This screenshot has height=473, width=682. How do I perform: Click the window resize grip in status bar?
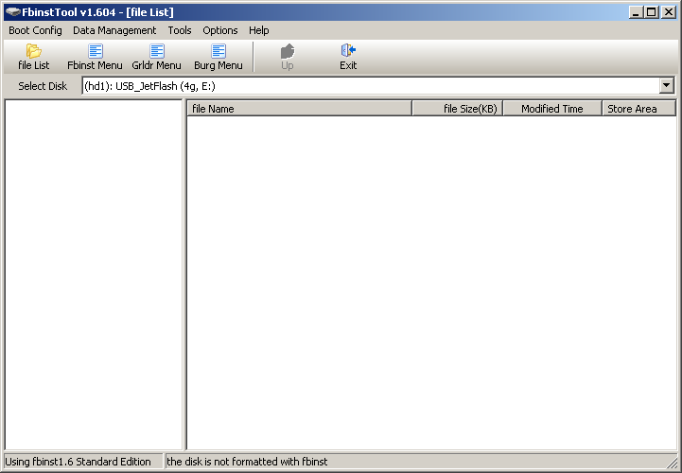pos(673,463)
